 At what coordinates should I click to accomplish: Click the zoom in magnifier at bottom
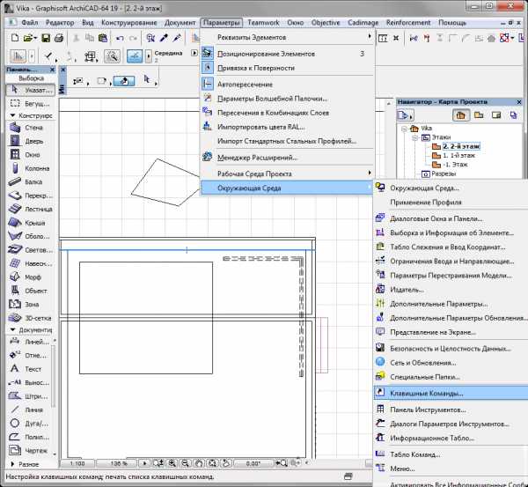click(172, 463)
